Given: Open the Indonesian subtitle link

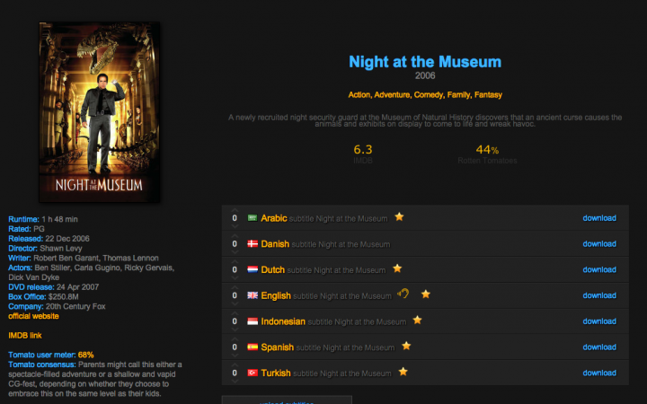Looking at the screenshot, I should click(333, 321).
